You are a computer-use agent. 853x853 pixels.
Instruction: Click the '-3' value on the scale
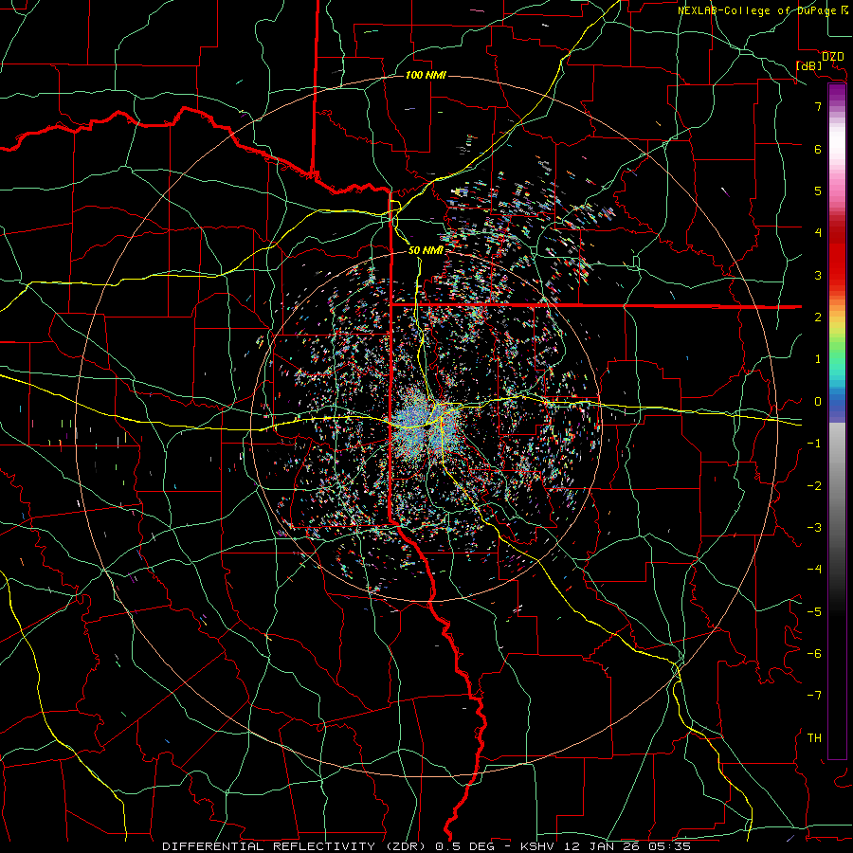(x=814, y=528)
